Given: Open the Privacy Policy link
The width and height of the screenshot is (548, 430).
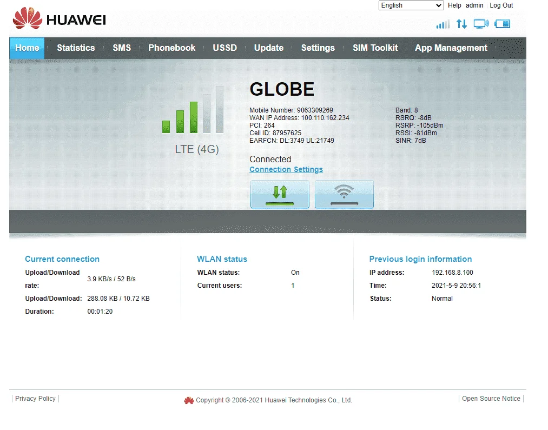Looking at the screenshot, I should (35, 399).
